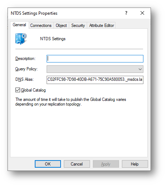Click the NTDS Settings heading beside the icon

pyautogui.click(x=53, y=39)
